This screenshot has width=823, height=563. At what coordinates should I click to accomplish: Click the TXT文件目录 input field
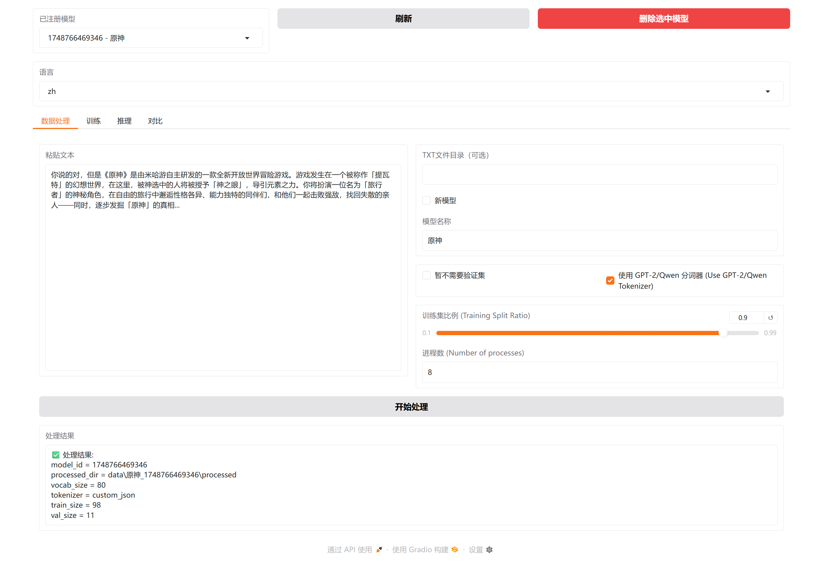click(599, 175)
